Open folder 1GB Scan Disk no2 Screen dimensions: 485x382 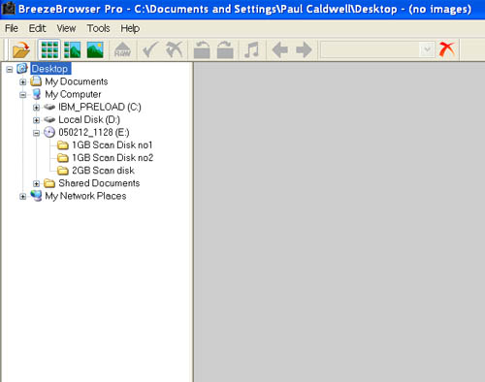(113, 158)
